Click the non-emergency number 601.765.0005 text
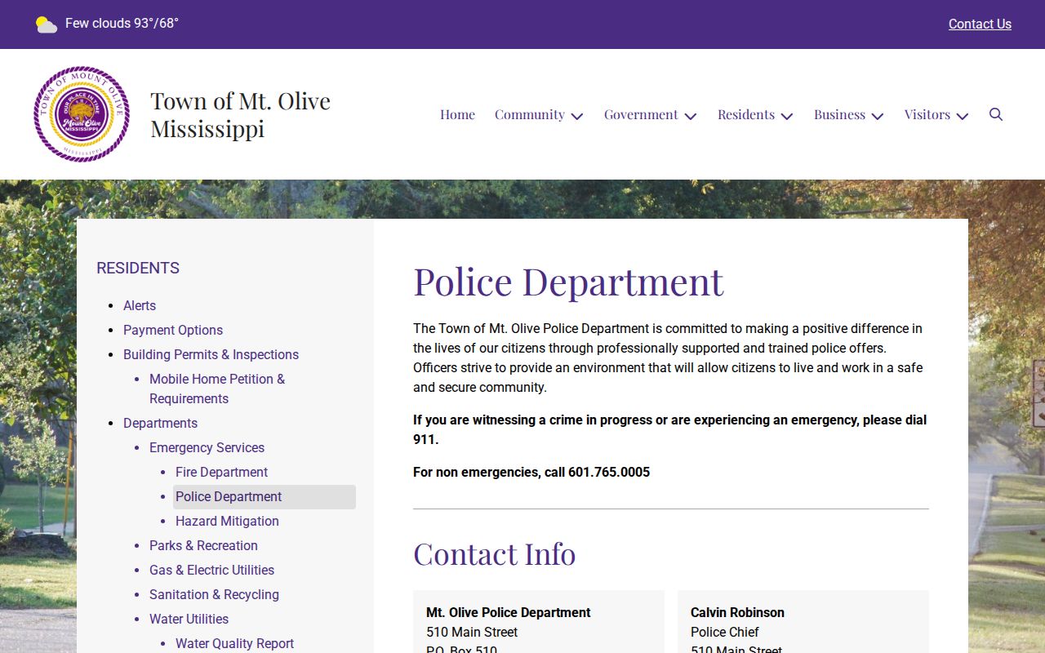The width and height of the screenshot is (1045, 653). (609, 472)
